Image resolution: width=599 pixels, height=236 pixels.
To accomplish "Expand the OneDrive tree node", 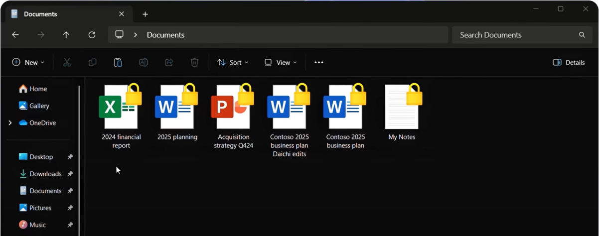I will pos(10,123).
